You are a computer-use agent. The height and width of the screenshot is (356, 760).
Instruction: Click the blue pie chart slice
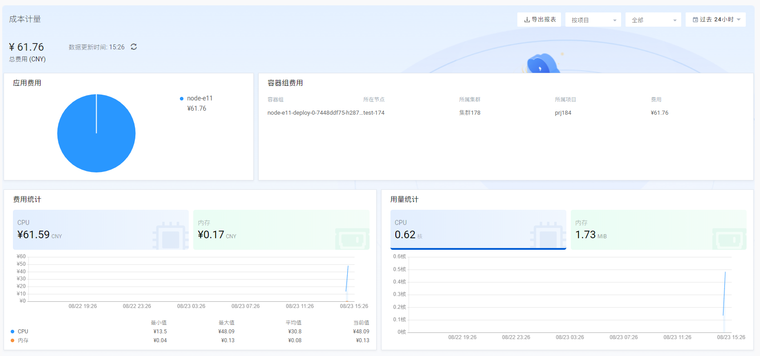coord(96,133)
